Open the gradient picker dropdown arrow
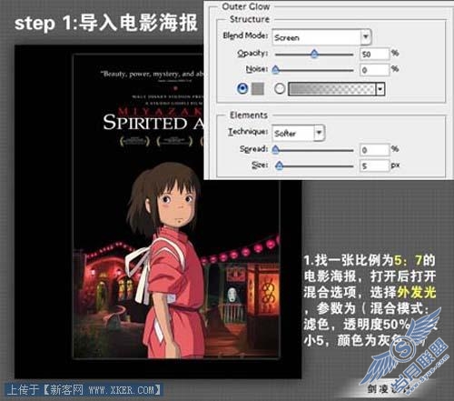The width and height of the screenshot is (454, 401). 380,89
